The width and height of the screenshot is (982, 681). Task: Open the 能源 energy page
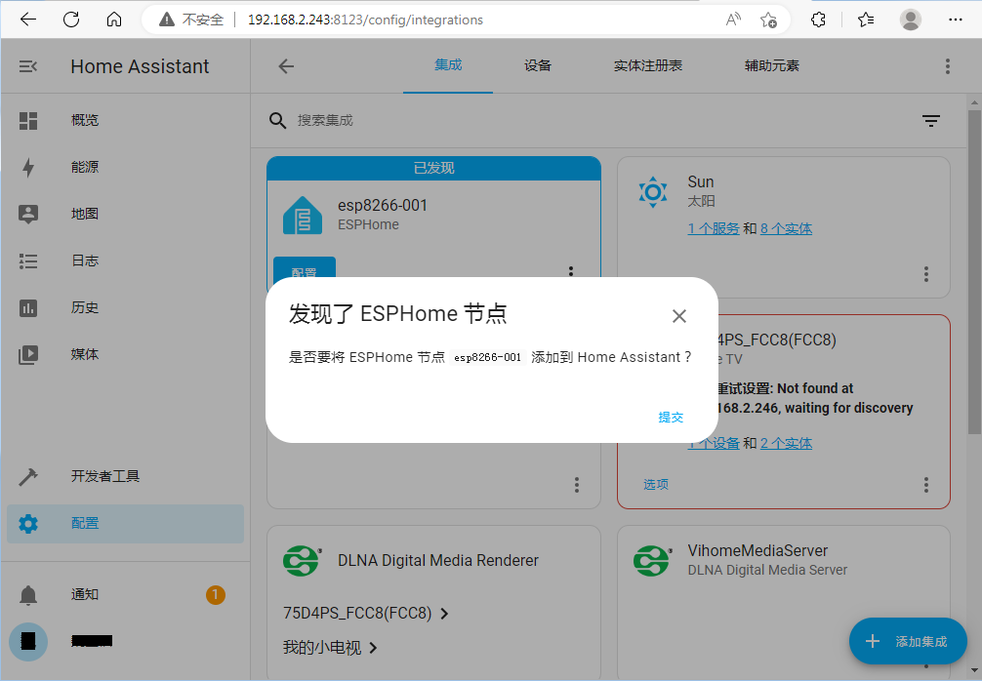tap(85, 167)
